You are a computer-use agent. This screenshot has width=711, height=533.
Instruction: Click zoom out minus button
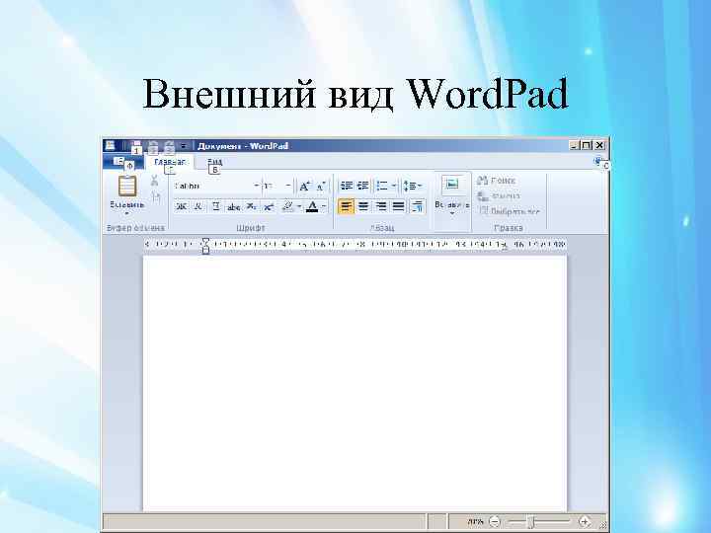[495, 522]
